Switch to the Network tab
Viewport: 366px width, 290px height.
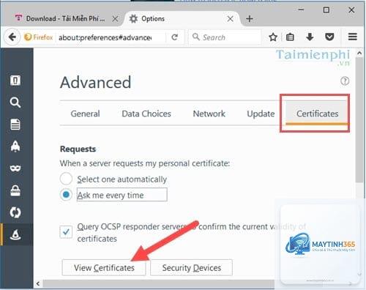(209, 114)
